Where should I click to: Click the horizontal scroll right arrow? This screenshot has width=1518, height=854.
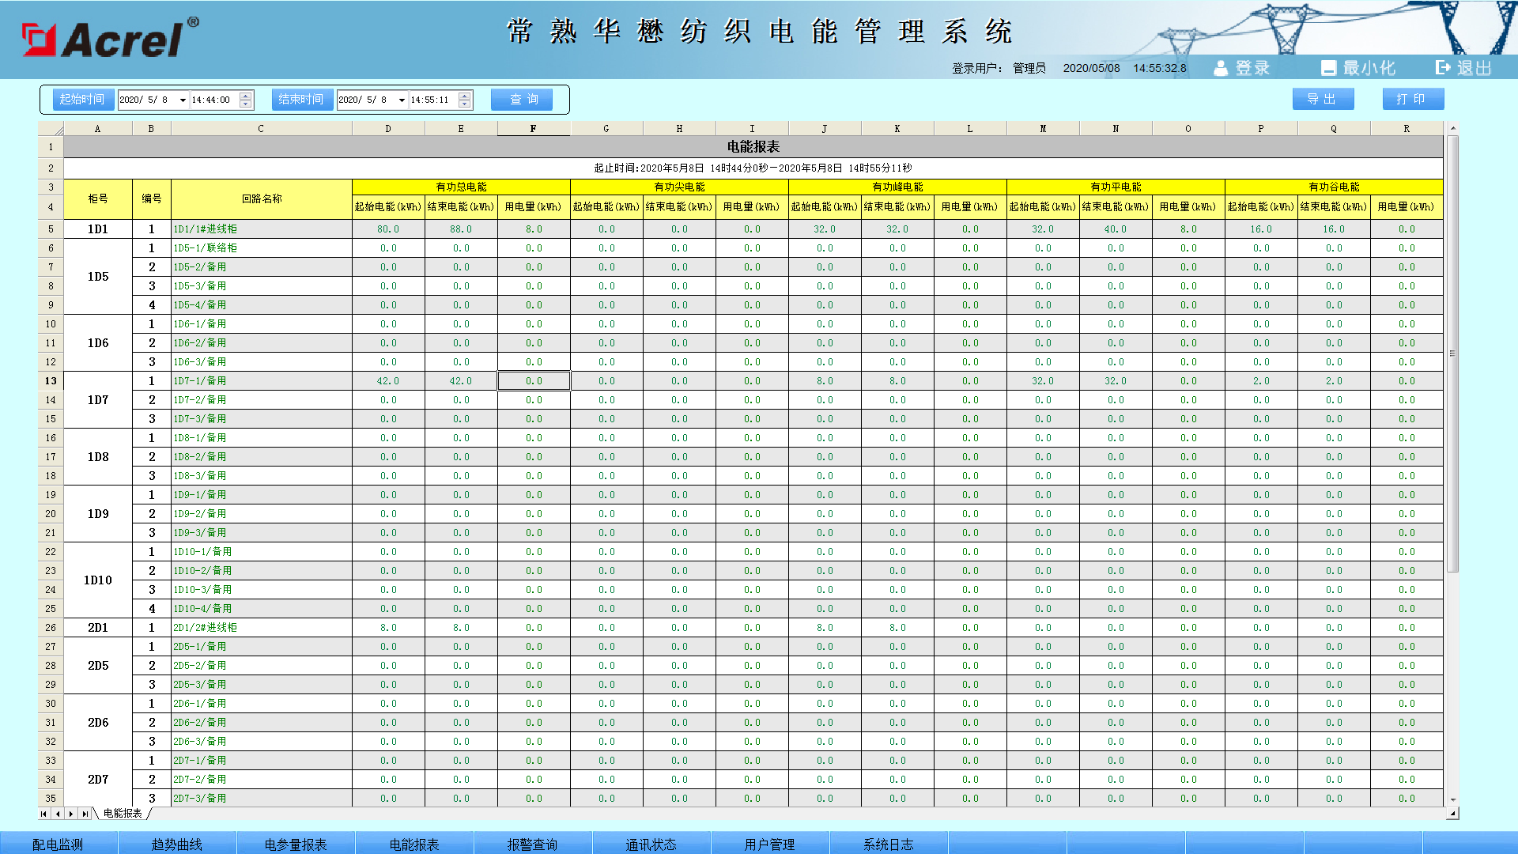click(x=1452, y=814)
